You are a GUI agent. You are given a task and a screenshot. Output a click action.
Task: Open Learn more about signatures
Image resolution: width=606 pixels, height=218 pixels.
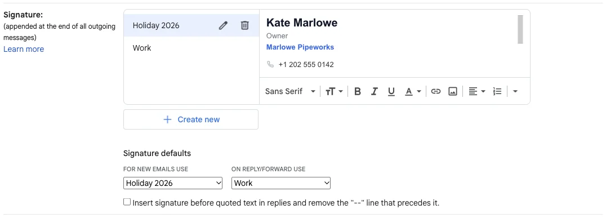[24, 49]
